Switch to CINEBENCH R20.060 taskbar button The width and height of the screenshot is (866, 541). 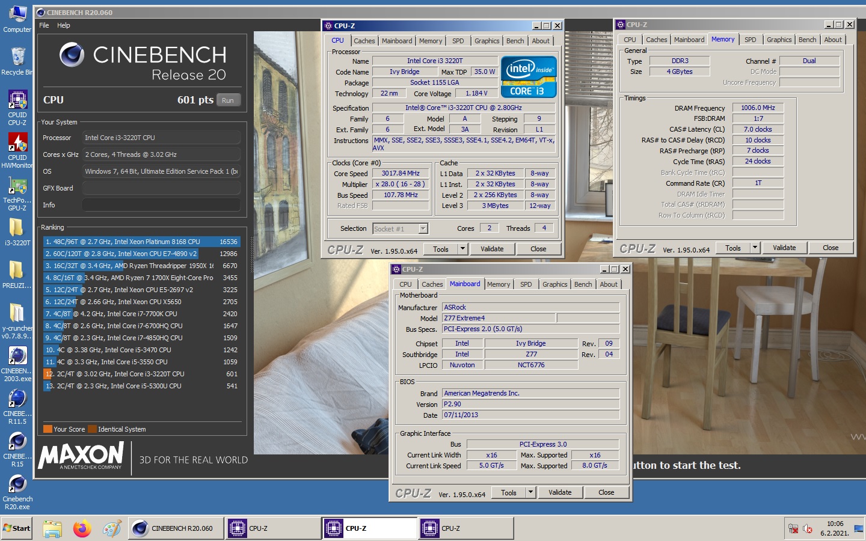point(176,528)
